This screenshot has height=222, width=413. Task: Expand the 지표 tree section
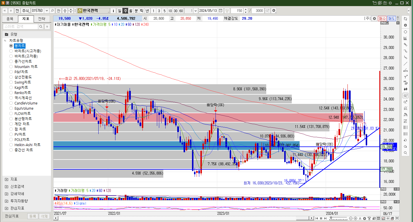tap(6, 179)
